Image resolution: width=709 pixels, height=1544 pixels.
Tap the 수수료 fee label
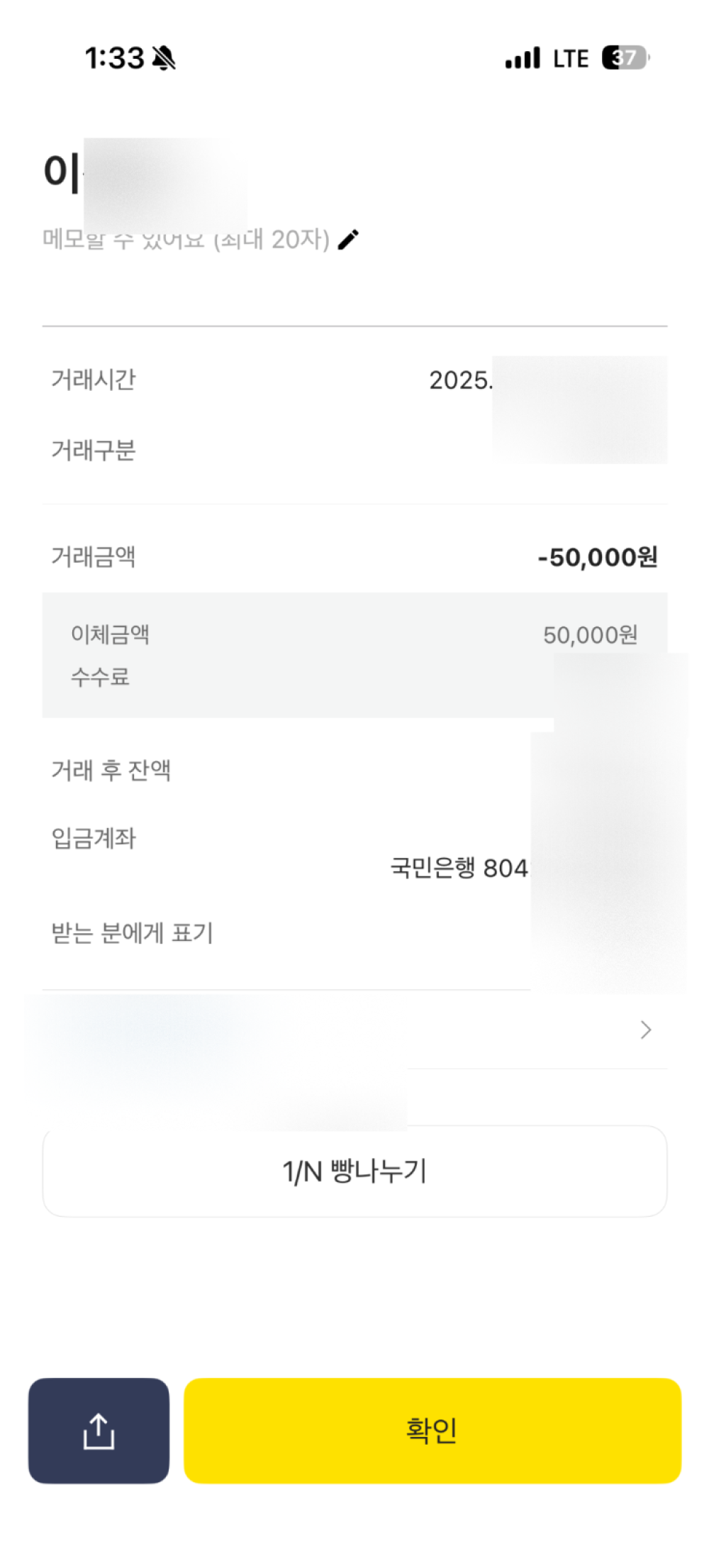point(100,676)
